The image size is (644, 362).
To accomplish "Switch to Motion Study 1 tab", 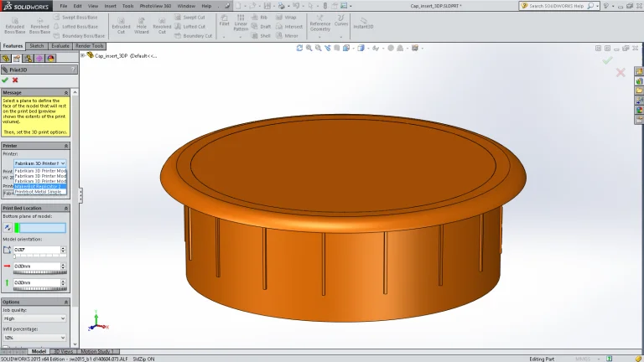I will point(97,351).
